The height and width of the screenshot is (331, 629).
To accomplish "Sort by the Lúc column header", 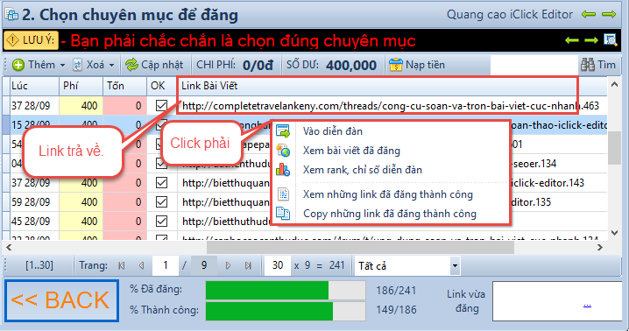I will [34, 86].
